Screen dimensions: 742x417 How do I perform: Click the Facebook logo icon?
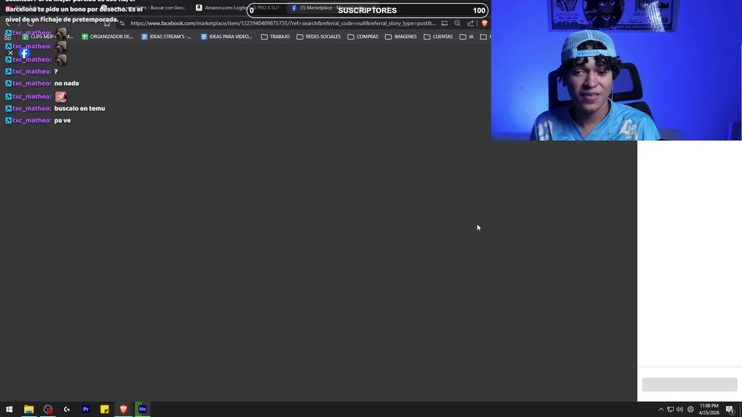click(24, 53)
